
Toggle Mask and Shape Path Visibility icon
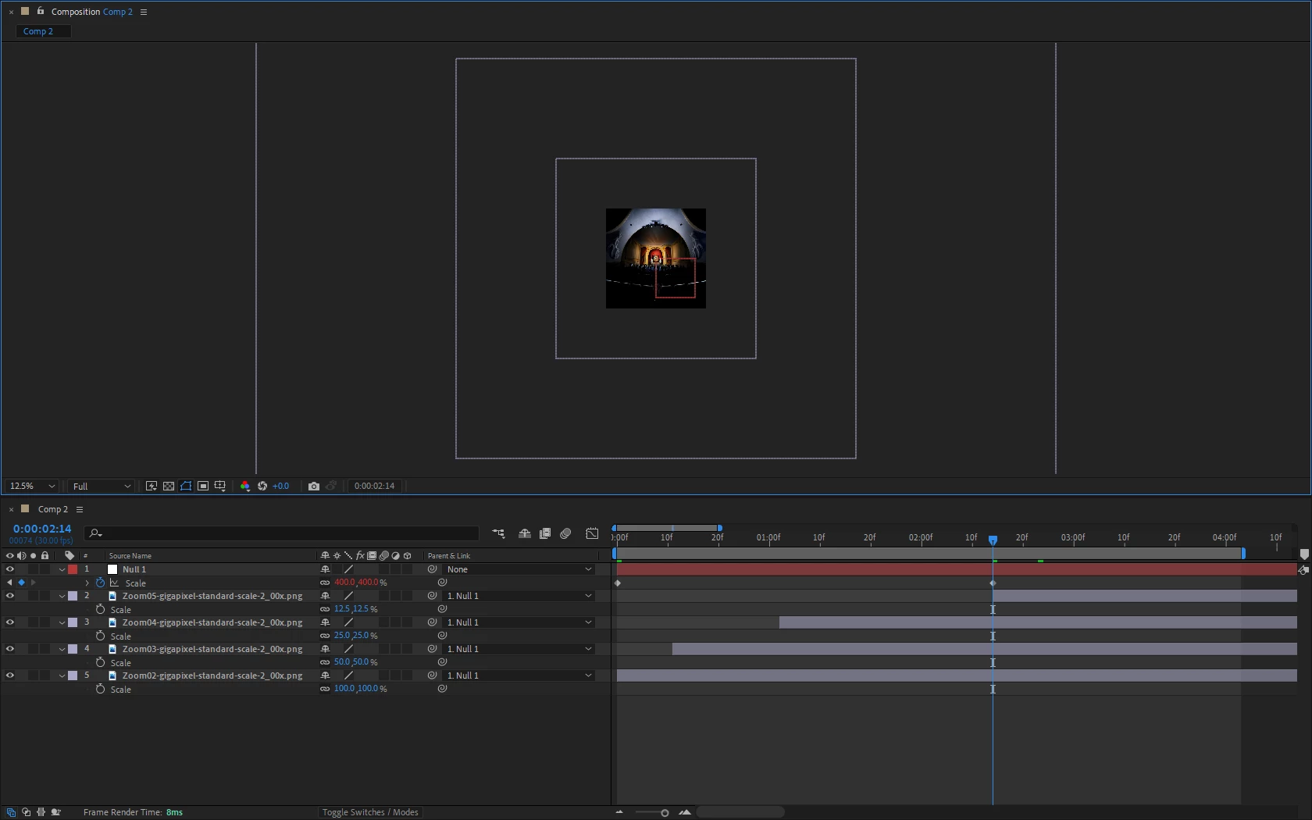tap(186, 486)
